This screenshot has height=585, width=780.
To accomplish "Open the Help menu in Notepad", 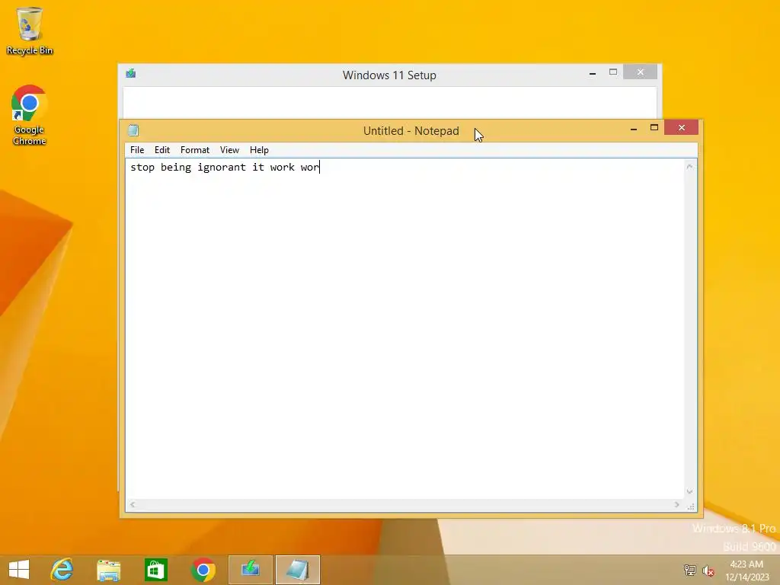I will [x=259, y=150].
